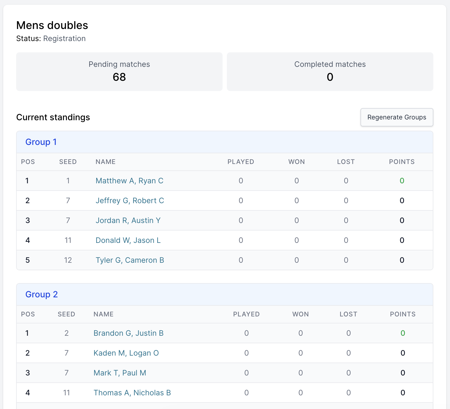
Task: Open Donald W, Jason L pairing page
Action: [128, 240]
